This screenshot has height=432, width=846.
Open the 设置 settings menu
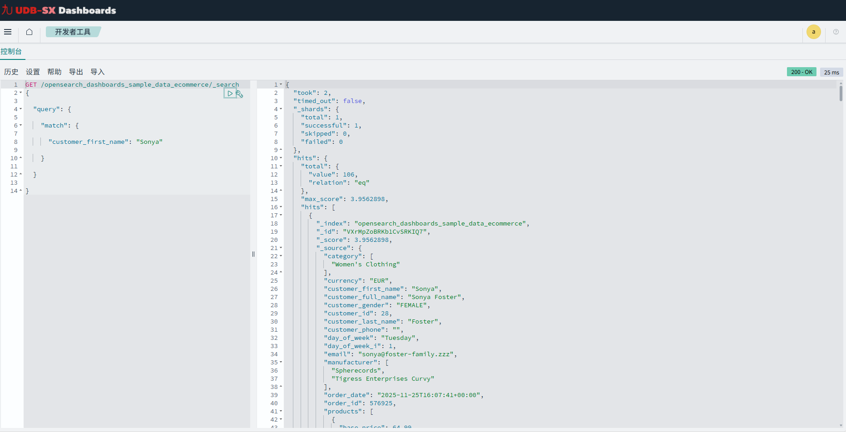tap(33, 72)
